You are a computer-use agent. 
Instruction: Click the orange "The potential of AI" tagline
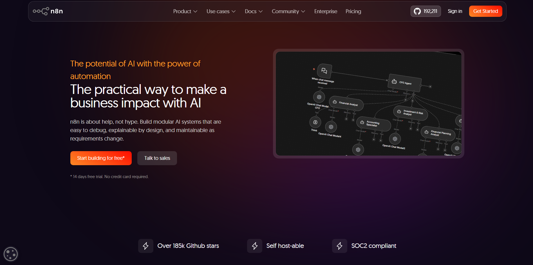coord(135,70)
